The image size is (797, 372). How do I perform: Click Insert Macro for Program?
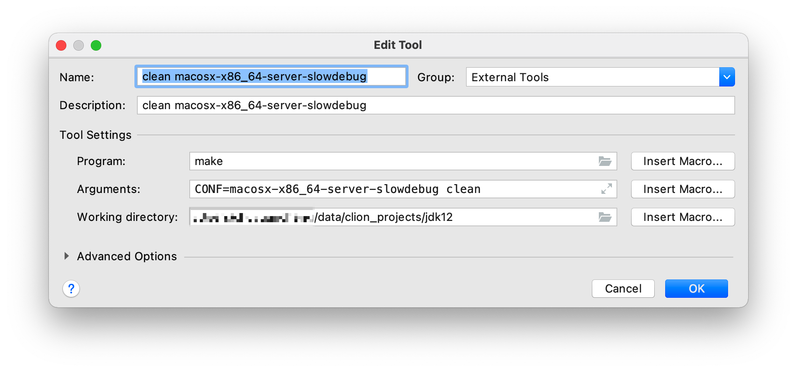683,161
